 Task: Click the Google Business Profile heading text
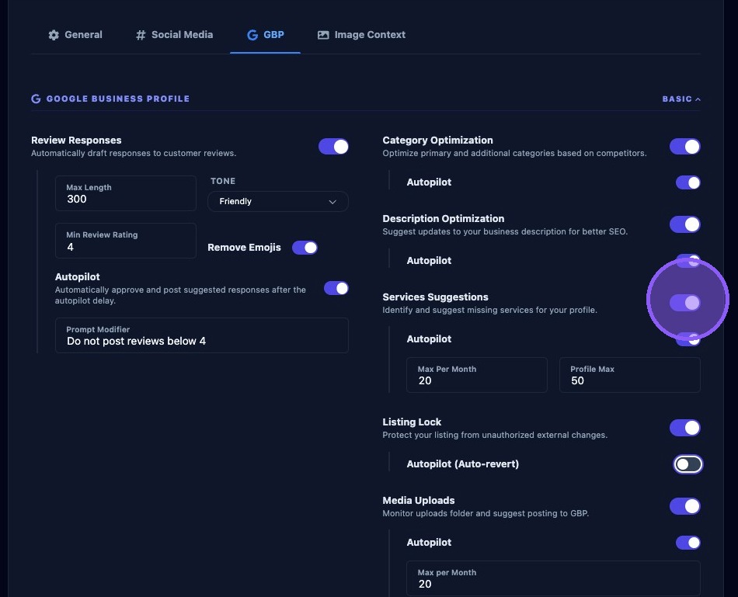click(x=117, y=99)
